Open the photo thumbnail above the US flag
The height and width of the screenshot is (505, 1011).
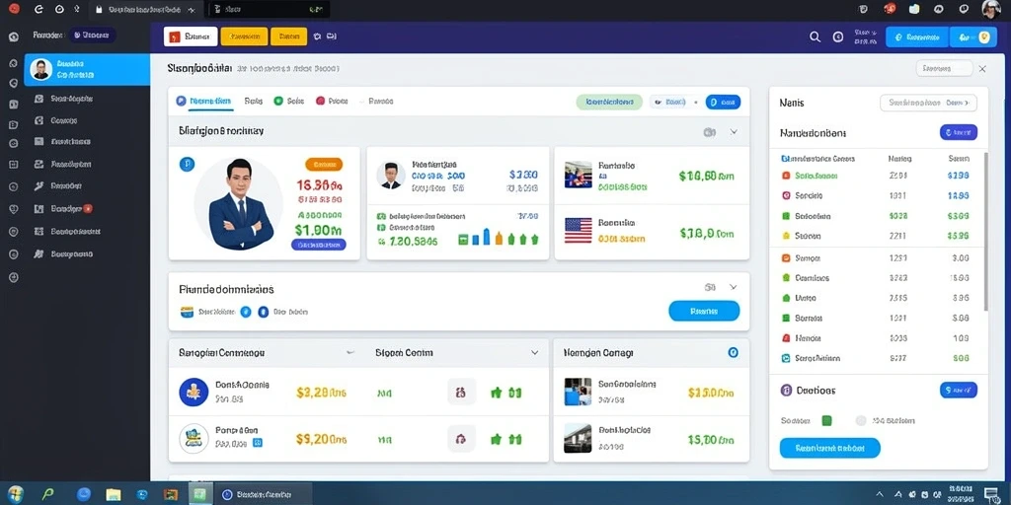[x=578, y=175]
